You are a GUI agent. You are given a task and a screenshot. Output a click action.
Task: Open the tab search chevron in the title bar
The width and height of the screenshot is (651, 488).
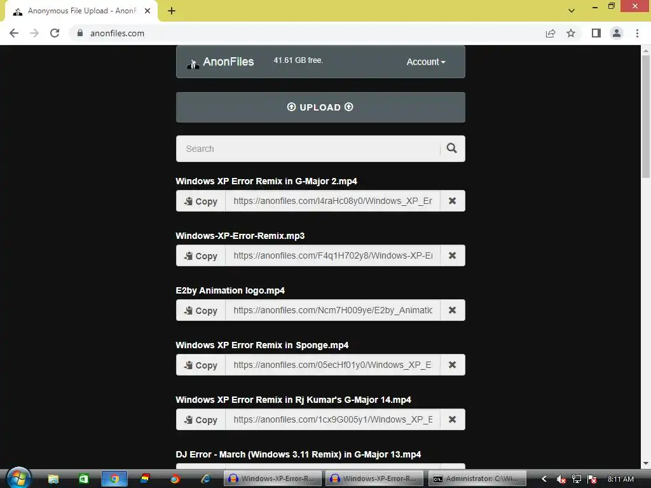pos(572,11)
